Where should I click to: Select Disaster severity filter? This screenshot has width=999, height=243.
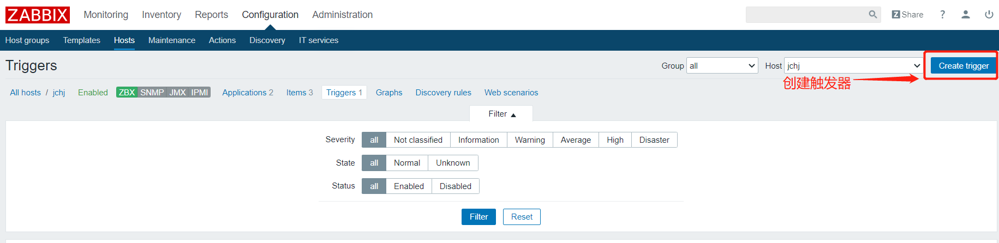pyautogui.click(x=654, y=140)
